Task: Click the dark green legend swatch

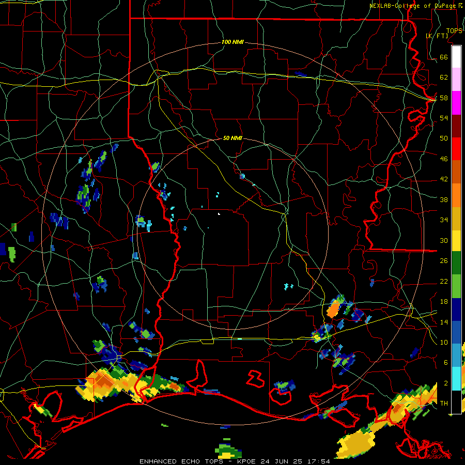Action: click(x=456, y=263)
